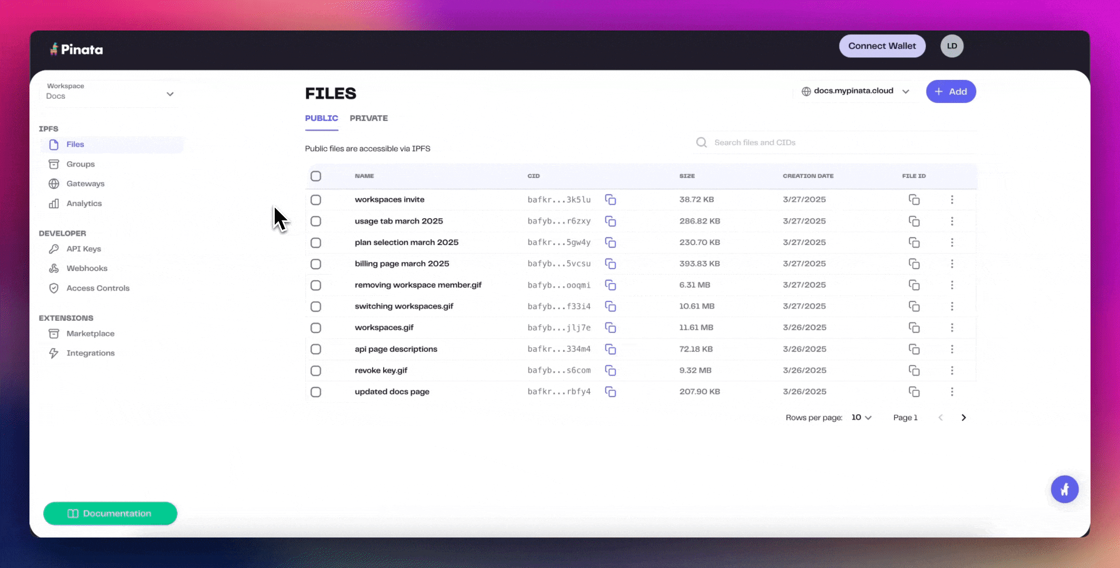Copy file ID of usage tab march 2025

(x=914, y=221)
